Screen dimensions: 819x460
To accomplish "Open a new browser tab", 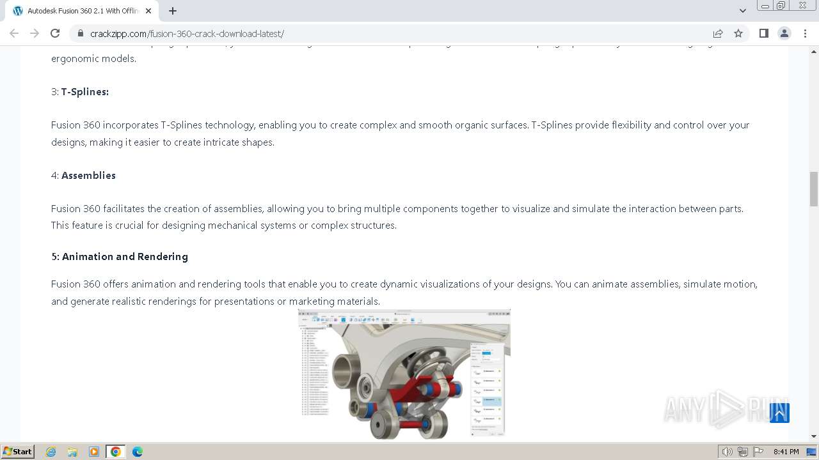I will click(x=173, y=11).
